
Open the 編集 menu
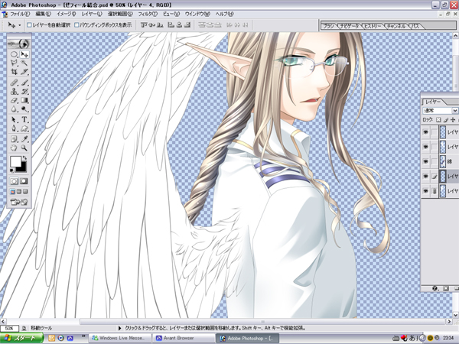pos(44,14)
